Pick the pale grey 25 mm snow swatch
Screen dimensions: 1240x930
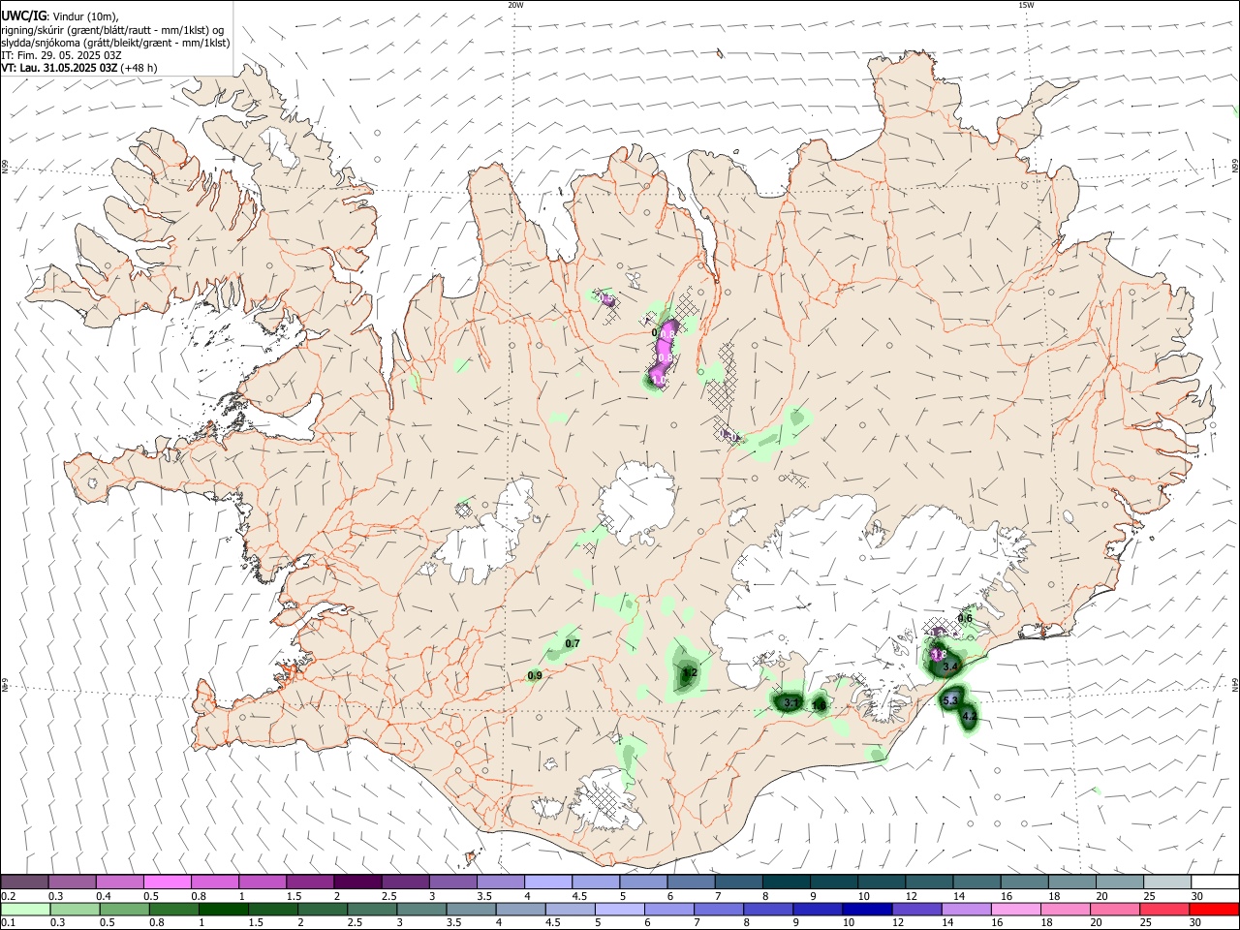pos(1167,882)
